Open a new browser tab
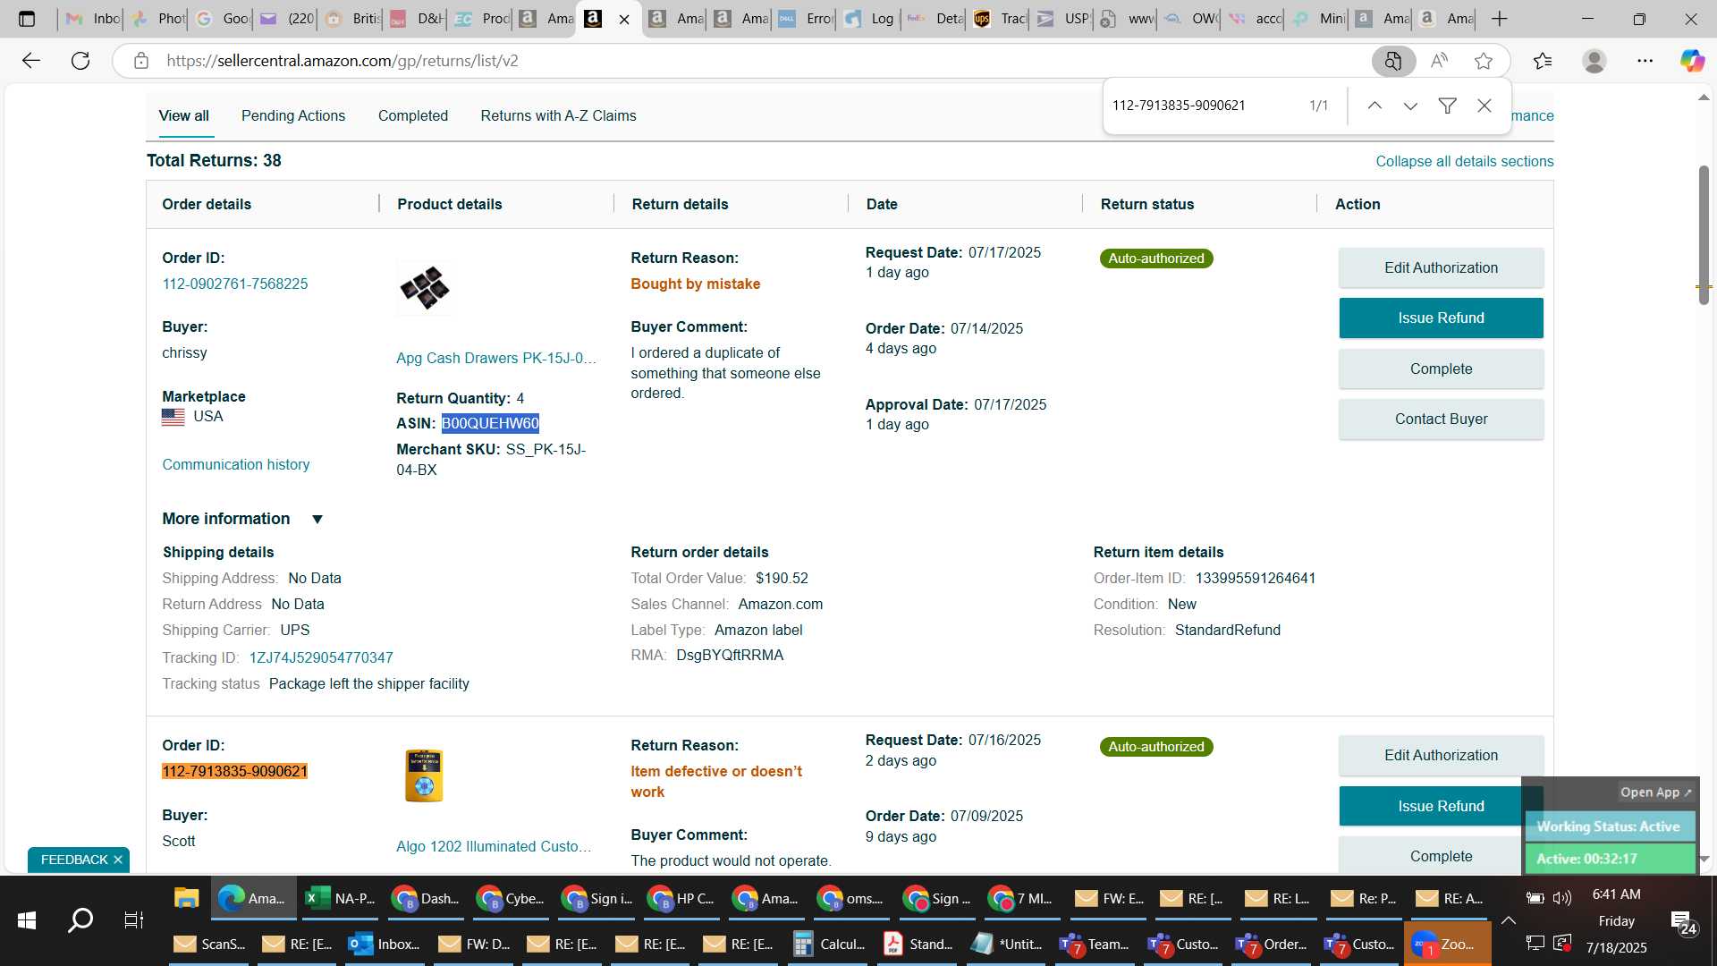The height and width of the screenshot is (966, 1717). pyautogui.click(x=1500, y=19)
